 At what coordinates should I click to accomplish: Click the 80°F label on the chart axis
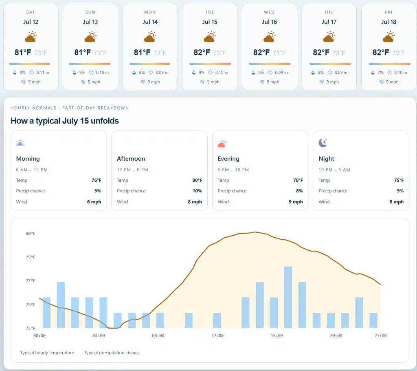tap(30, 233)
